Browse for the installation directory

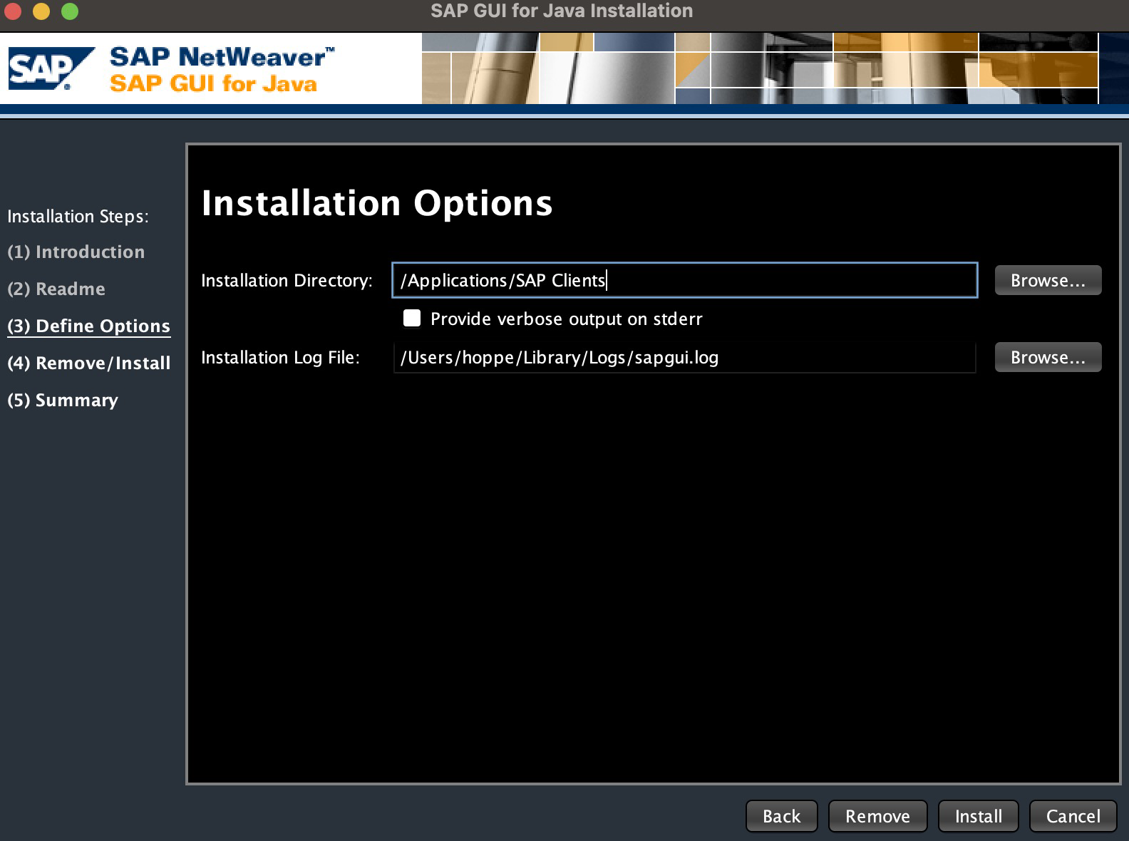coord(1048,280)
